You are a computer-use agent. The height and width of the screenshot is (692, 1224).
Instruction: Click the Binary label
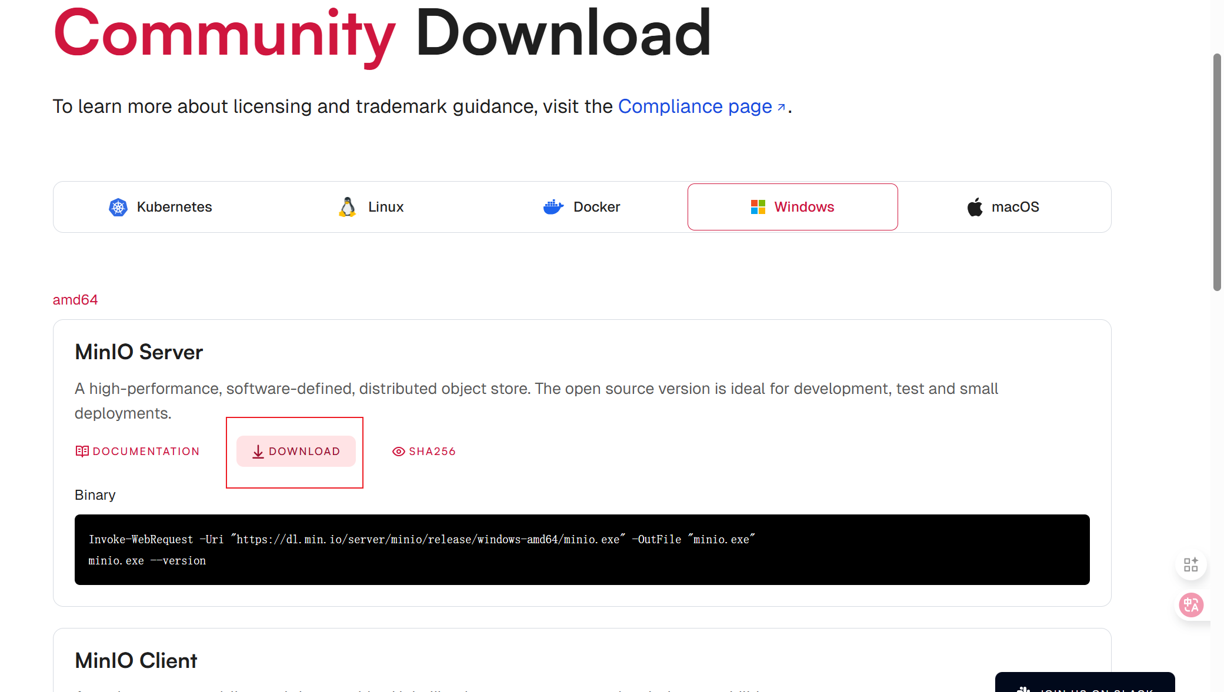(95, 495)
